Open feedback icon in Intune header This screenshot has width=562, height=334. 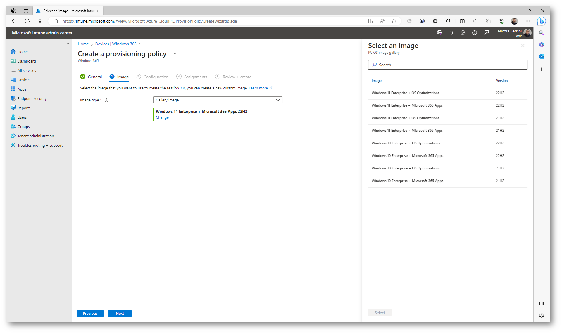coord(486,33)
